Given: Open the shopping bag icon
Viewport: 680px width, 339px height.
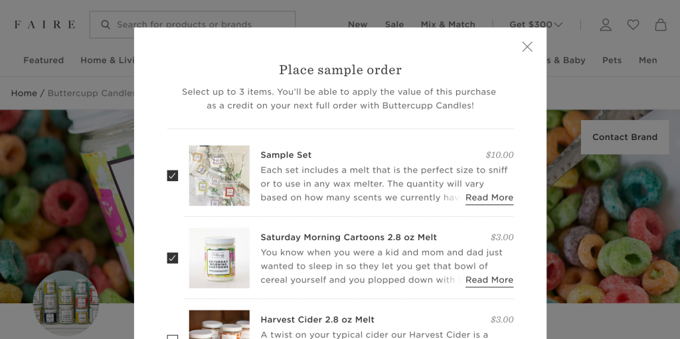Looking at the screenshot, I should tap(661, 25).
